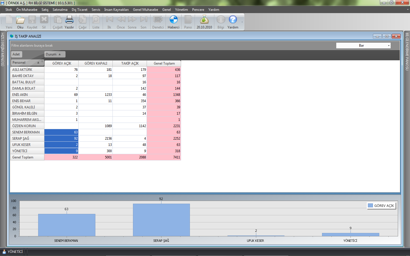The height and width of the screenshot is (256, 410).
Task: Click the Adet data field button
Action: click(16, 54)
